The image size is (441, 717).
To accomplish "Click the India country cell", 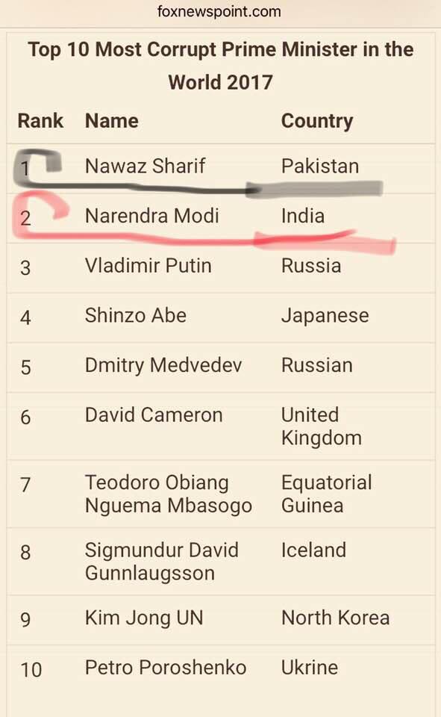I will click(303, 216).
